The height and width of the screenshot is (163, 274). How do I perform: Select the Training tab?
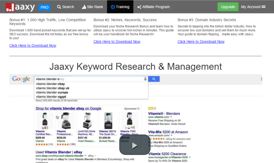tap(120, 7)
